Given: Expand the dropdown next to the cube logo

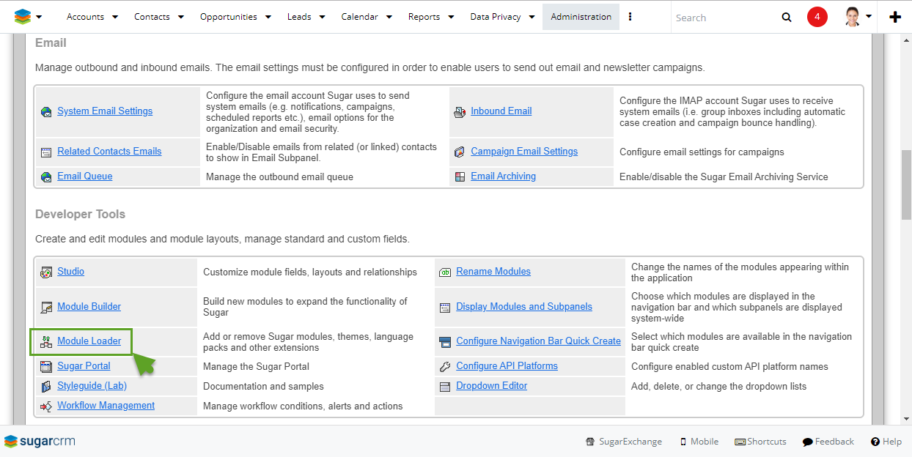Looking at the screenshot, I should click(39, 17).
